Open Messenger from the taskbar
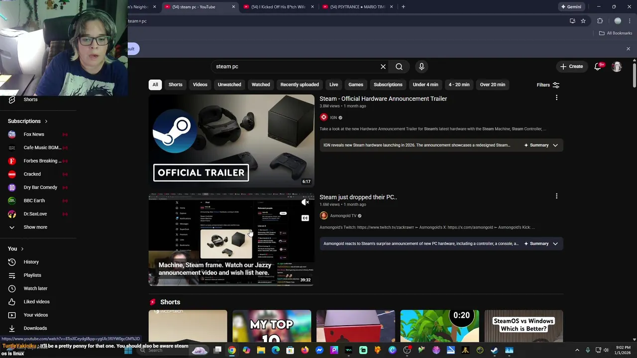The height and width of the screenshot is (358, 637). coord(319,350)
